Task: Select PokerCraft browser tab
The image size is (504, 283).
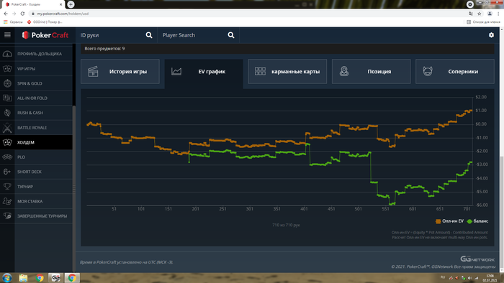Action: [33, 4]
